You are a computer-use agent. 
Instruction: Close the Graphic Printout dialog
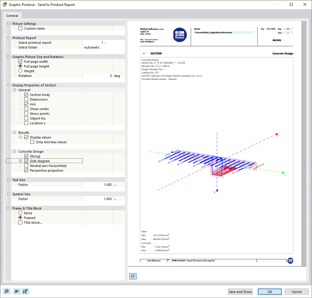(x=305, y=4)
